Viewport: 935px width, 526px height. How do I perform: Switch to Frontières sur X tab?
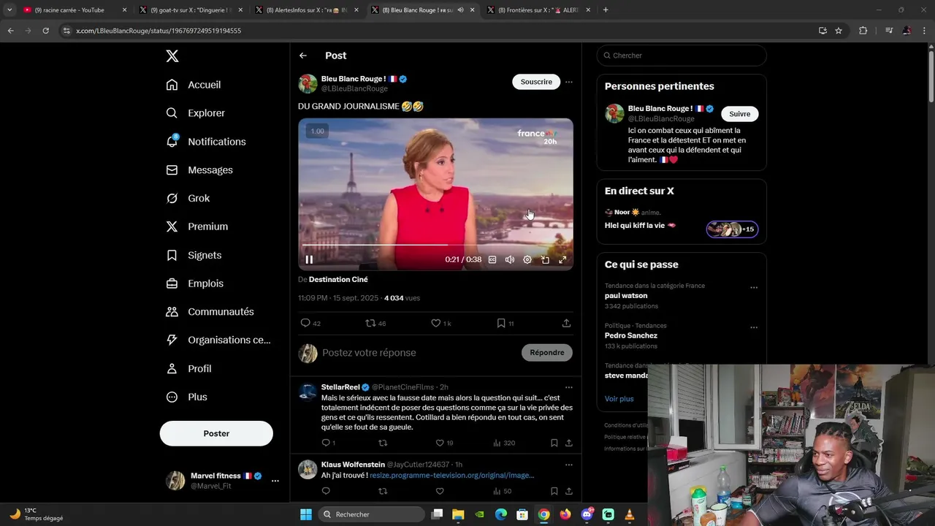click(538, 10)
